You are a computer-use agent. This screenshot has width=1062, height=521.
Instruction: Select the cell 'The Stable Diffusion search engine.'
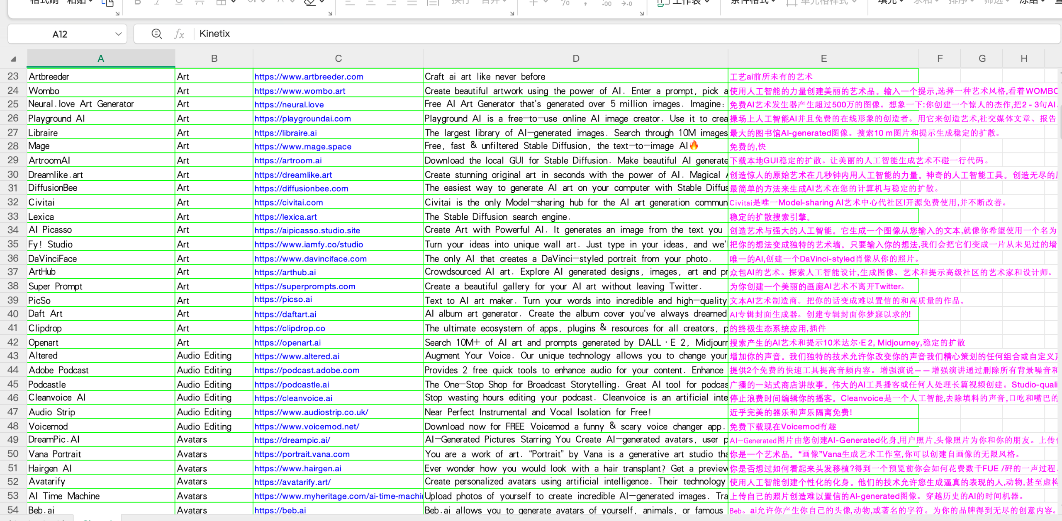coord(575,216)
